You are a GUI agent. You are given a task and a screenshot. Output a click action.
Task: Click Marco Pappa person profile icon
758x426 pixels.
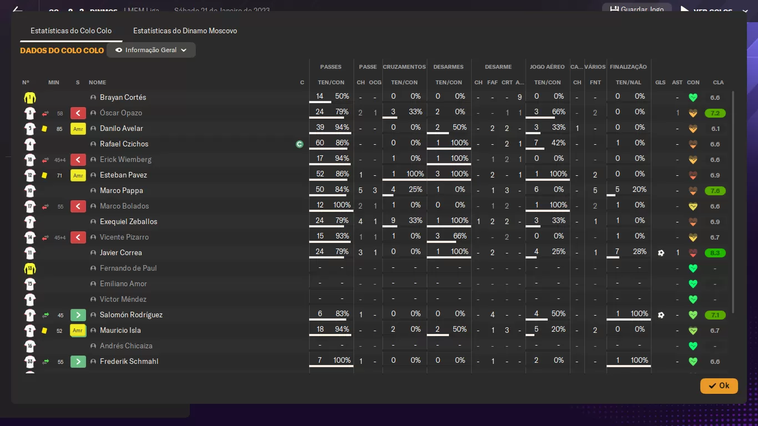click(93, 191)
